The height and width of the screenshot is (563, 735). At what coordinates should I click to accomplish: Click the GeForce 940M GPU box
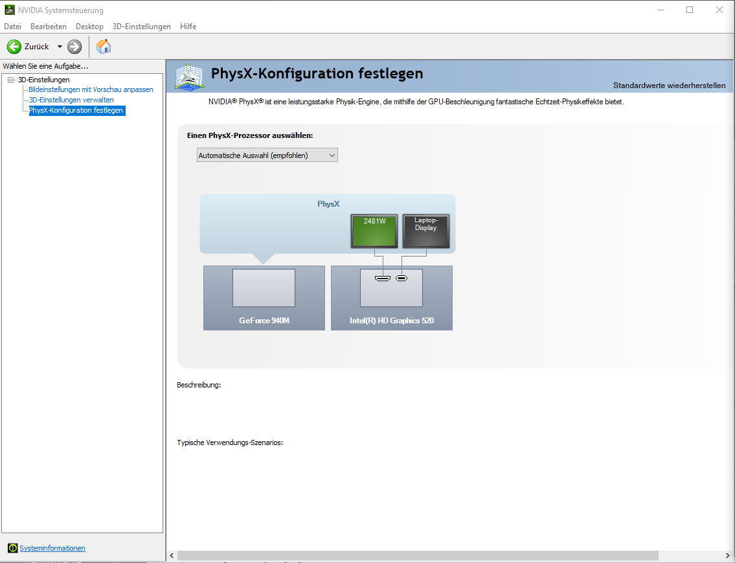pyautogui.click(x=264, y=297)
